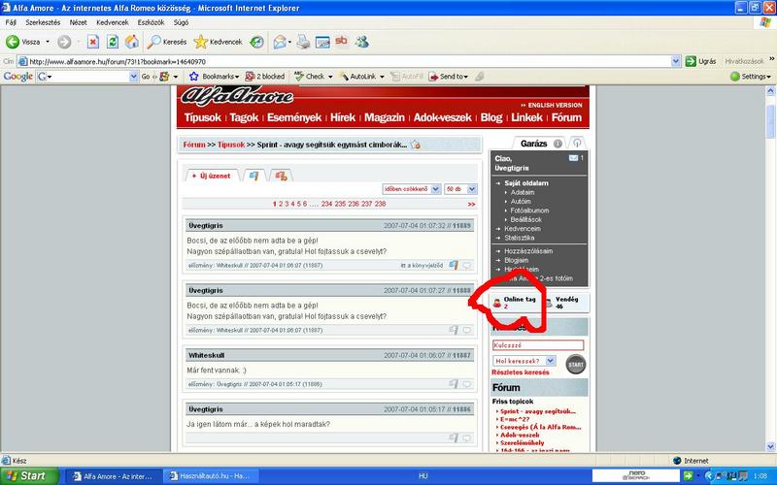The image size is (777, 485).
Task: Open the Adok-veszek navigation link
Action: [x=443, y=117]
